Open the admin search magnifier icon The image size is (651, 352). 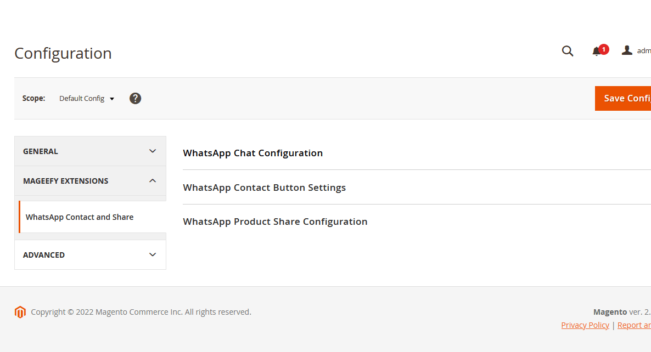tap(568, 51)
